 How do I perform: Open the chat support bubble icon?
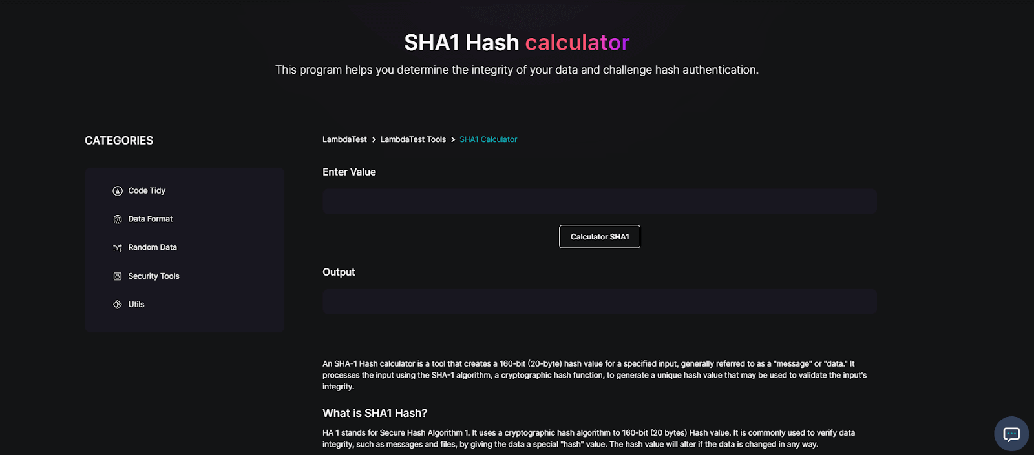click(x=1011, y=433)
